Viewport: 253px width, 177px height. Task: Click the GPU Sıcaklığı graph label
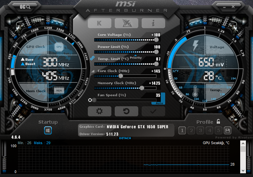tap(216, 143)
